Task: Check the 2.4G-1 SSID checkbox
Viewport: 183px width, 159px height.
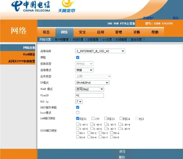Action: point(78,124)
